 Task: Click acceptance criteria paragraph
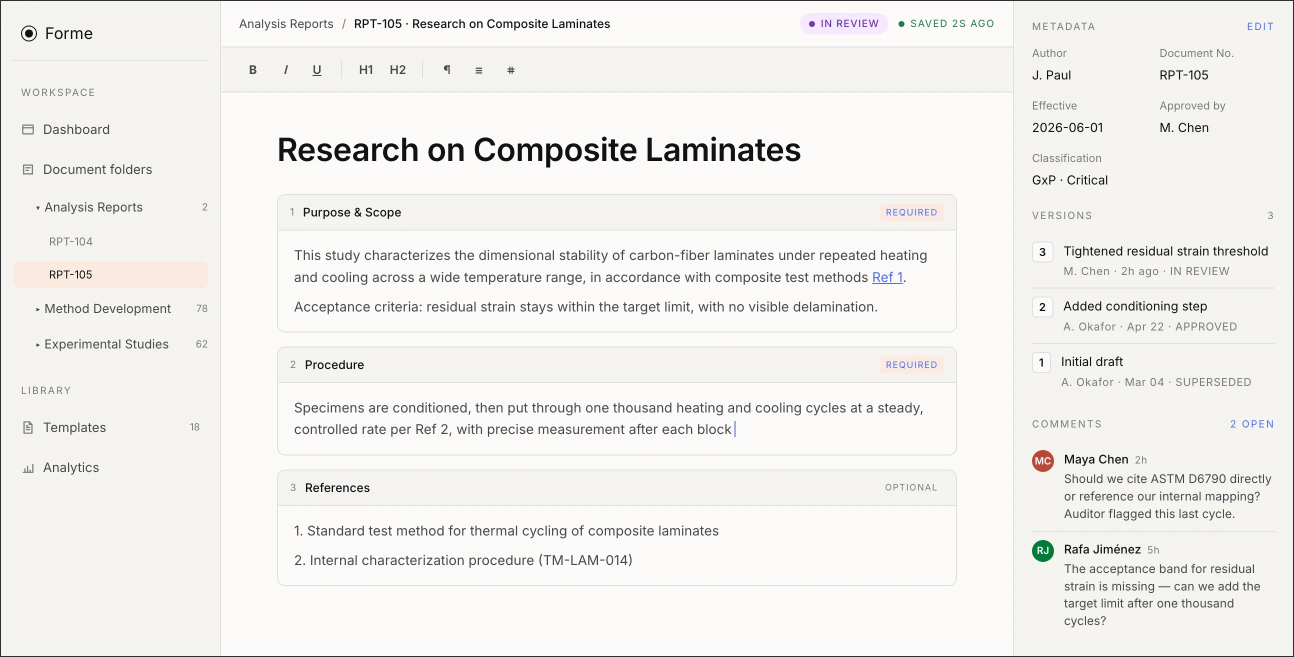[x=585, y=307]
